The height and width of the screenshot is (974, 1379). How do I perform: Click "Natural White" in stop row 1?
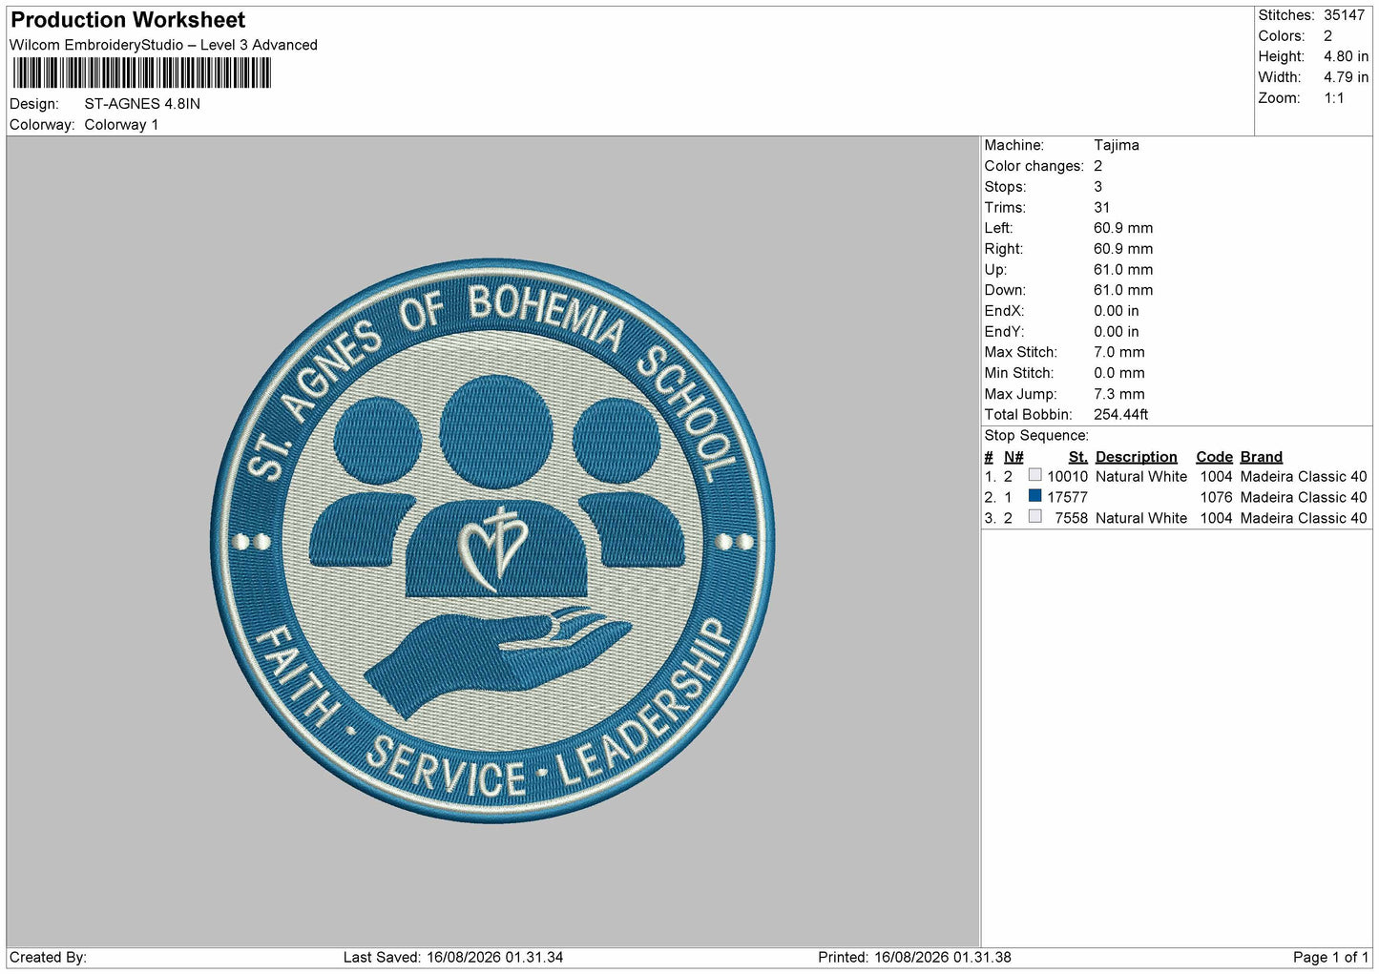(x=1141, y=477)
